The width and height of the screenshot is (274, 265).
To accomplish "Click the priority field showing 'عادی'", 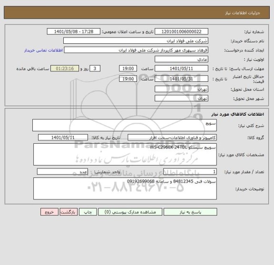I will (181, 59).
